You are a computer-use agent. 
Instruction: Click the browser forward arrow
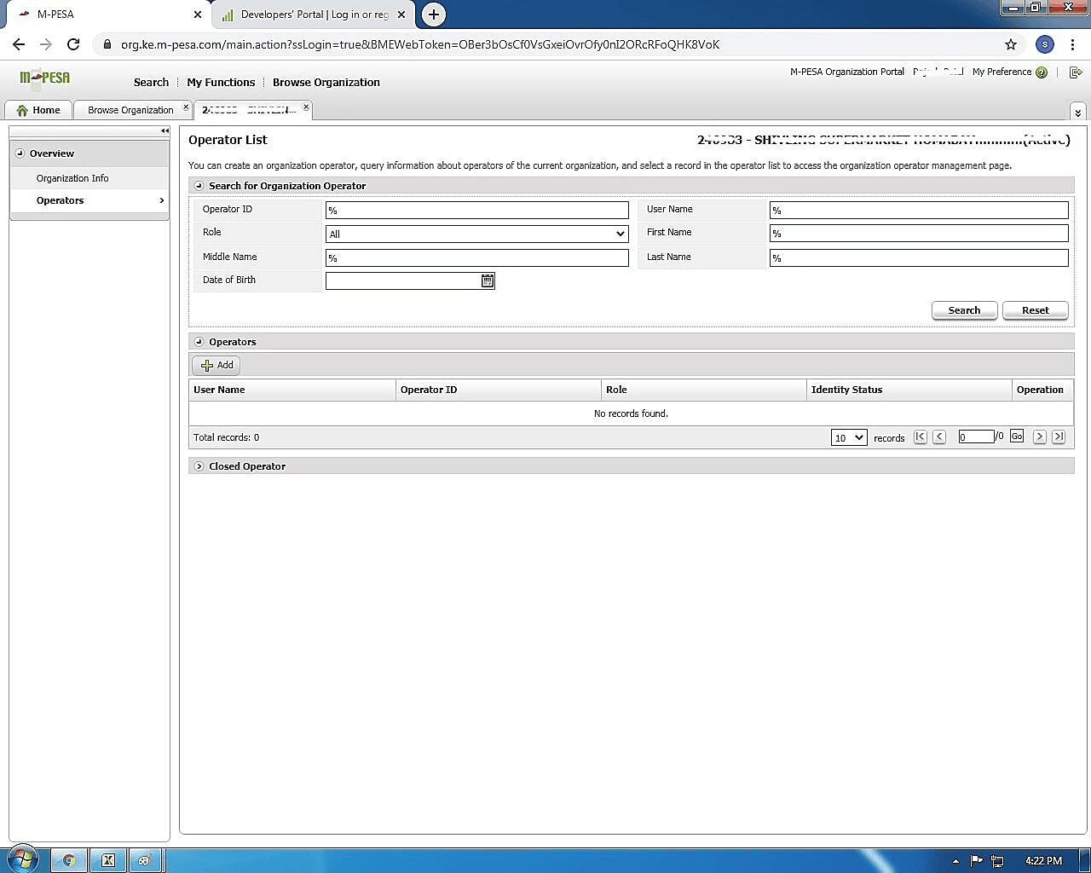[46, 44]
